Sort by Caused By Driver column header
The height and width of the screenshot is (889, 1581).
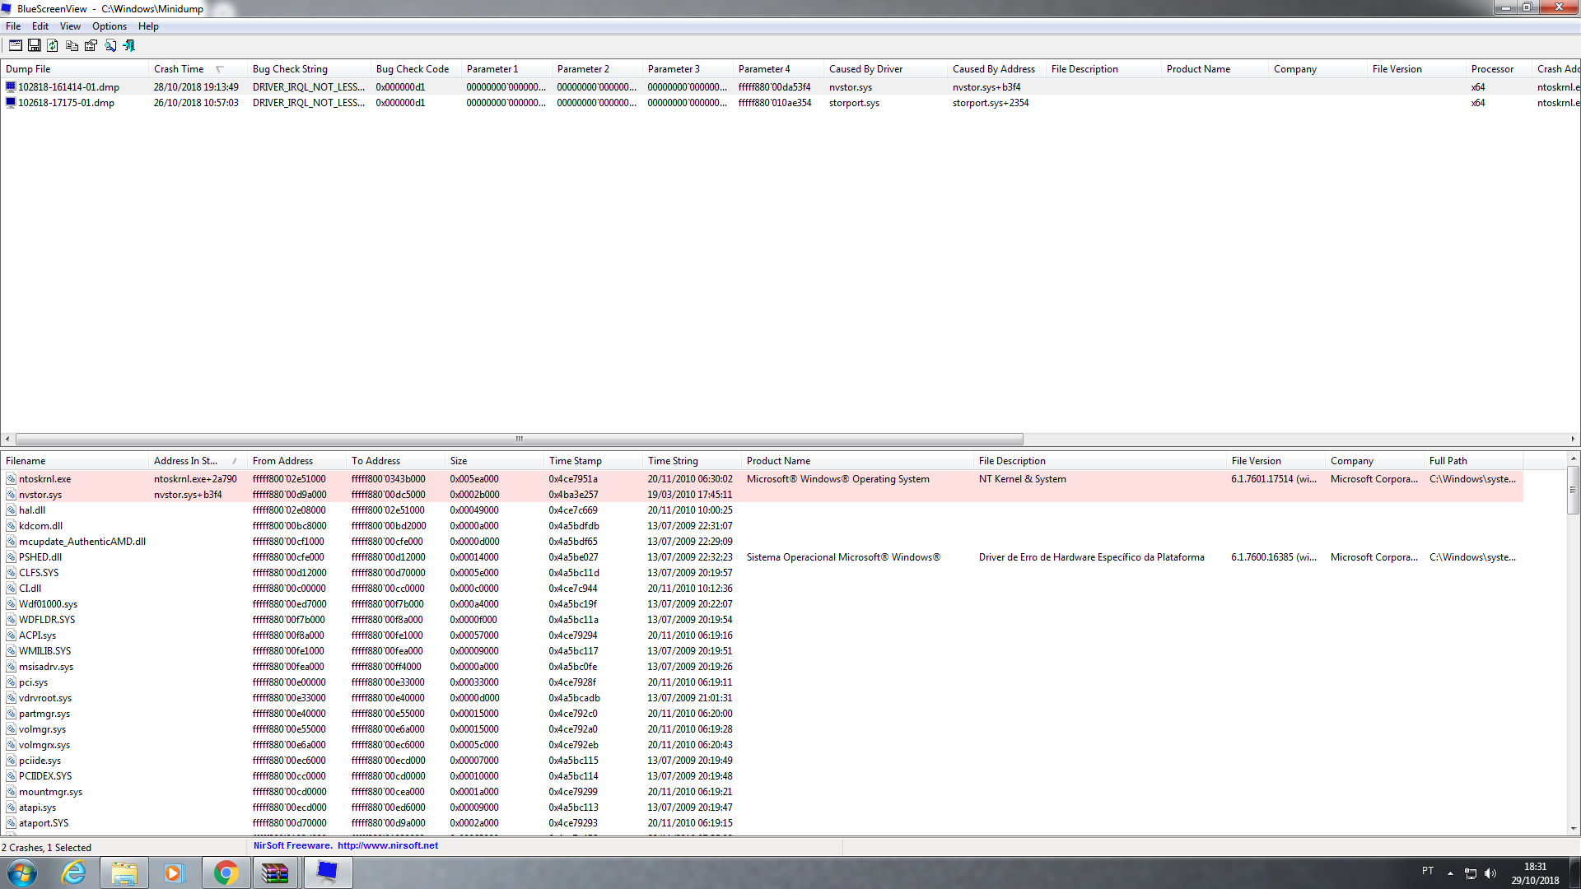[885, 69]
